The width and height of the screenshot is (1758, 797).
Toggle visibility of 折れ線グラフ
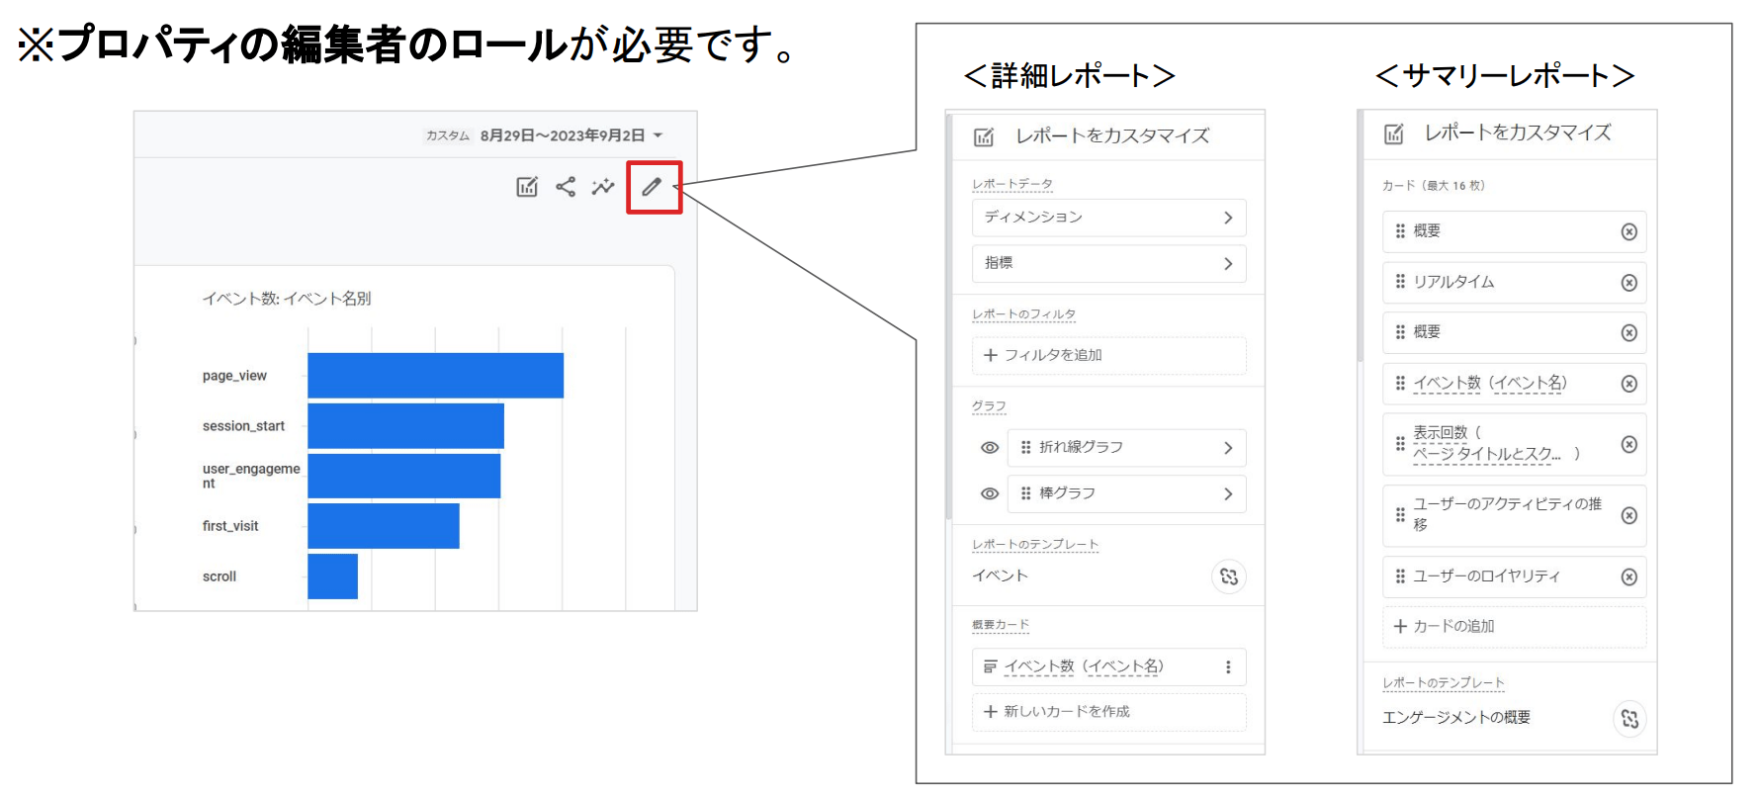pos(989,448)
